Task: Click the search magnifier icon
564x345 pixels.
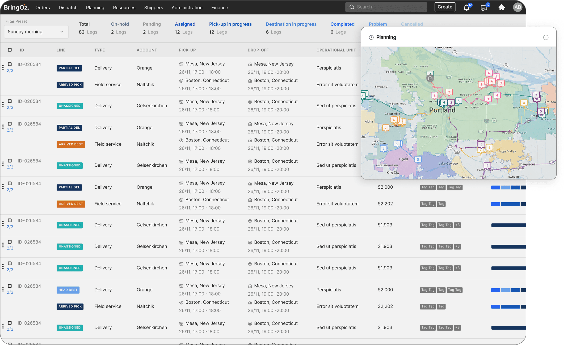Action: coord(352,7)
